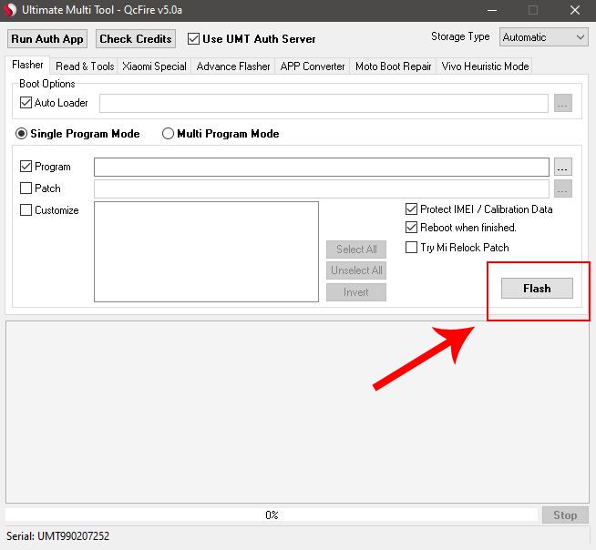Click the Ultimate Multi Tool app icon

point(9,9)
